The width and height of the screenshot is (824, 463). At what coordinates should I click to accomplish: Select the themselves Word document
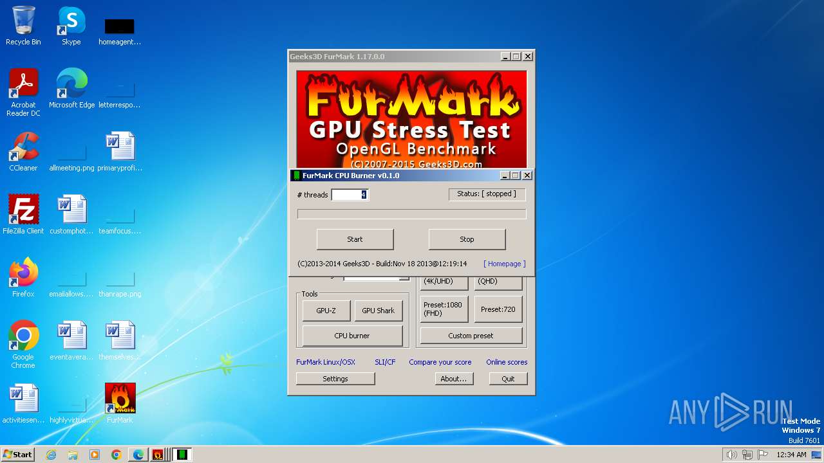[x=120, y=341]
